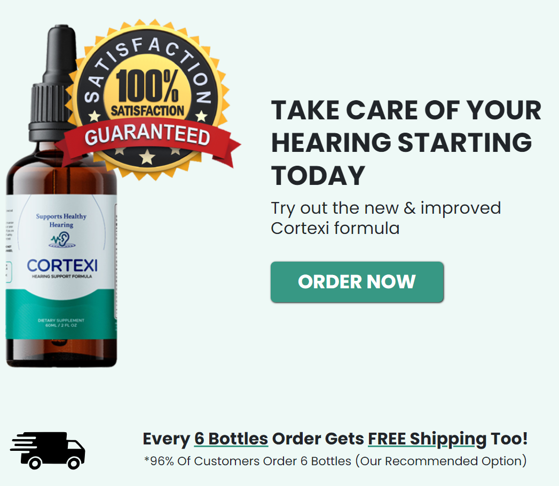Click the underlined 'FREE Shipping' text
The width and height of the screenshot is (559, 486).
(427, 439)
